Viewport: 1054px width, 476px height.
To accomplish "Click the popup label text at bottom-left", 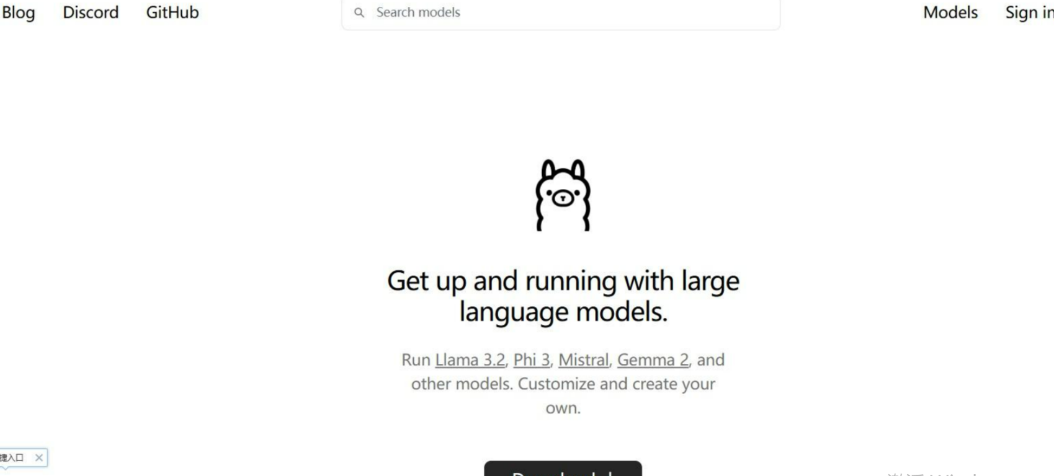I will click(12, 457).
